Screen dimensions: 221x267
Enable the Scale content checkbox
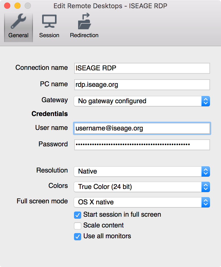(x=77, y=226)
